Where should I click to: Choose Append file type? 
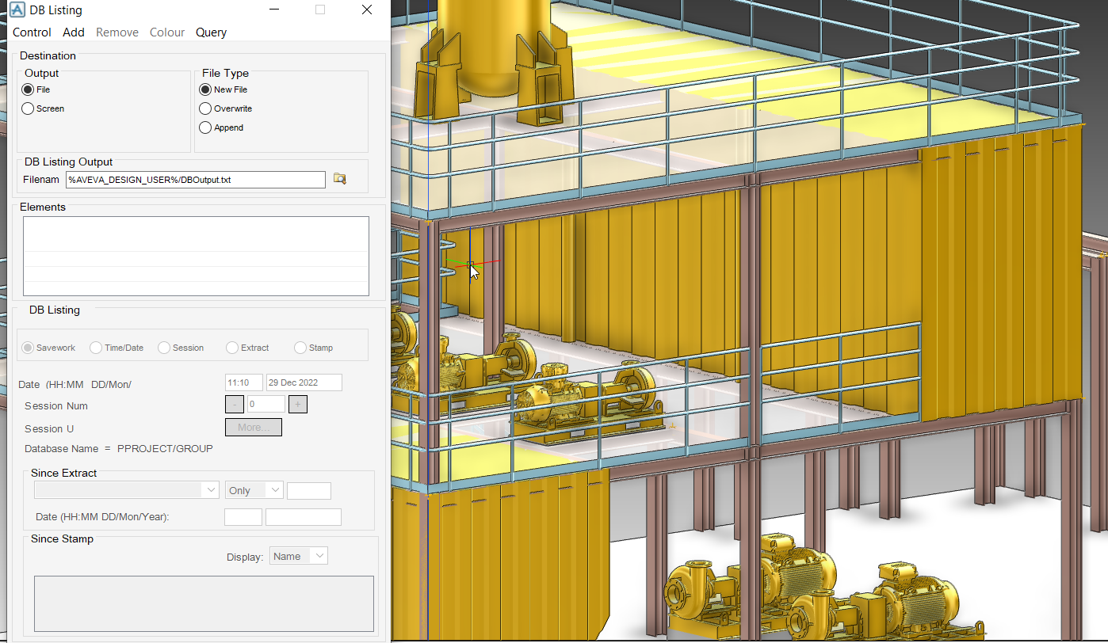pos(204,127)
